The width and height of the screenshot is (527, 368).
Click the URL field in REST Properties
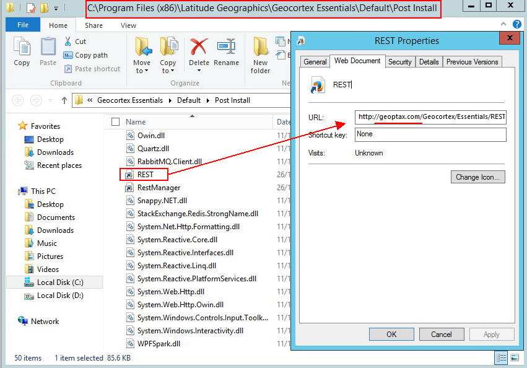pos(430,117)
